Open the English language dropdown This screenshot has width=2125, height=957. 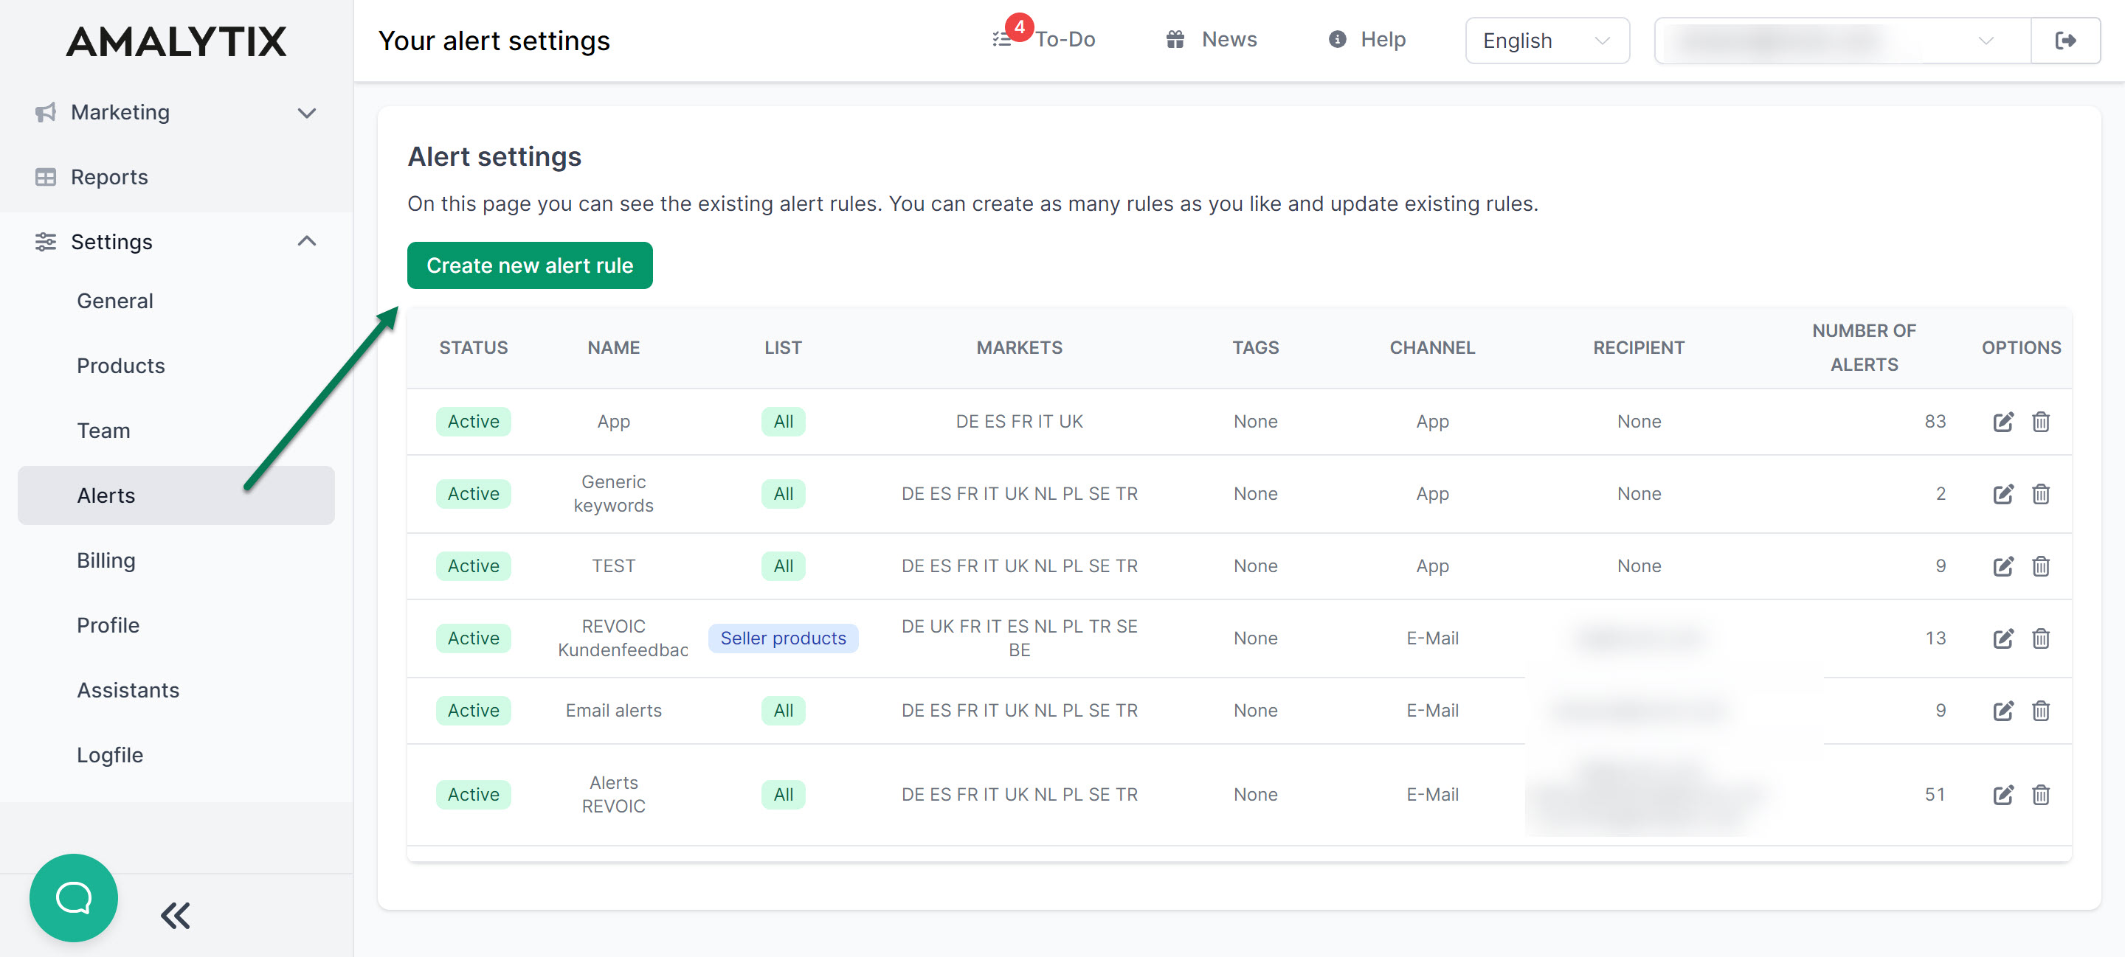(x=1546, y=41)
